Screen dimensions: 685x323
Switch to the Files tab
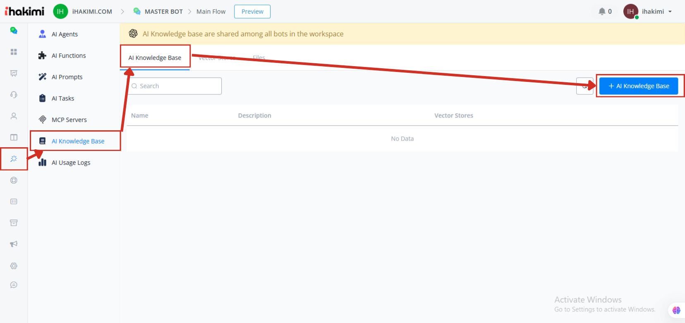(259, 58)
